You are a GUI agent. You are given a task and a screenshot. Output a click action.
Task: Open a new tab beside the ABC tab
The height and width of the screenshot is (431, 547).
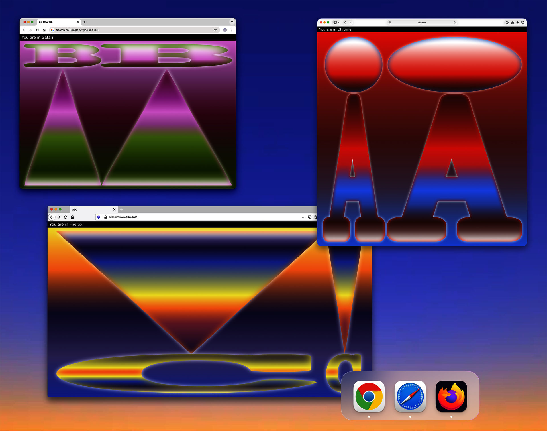[x=121, y=210]
